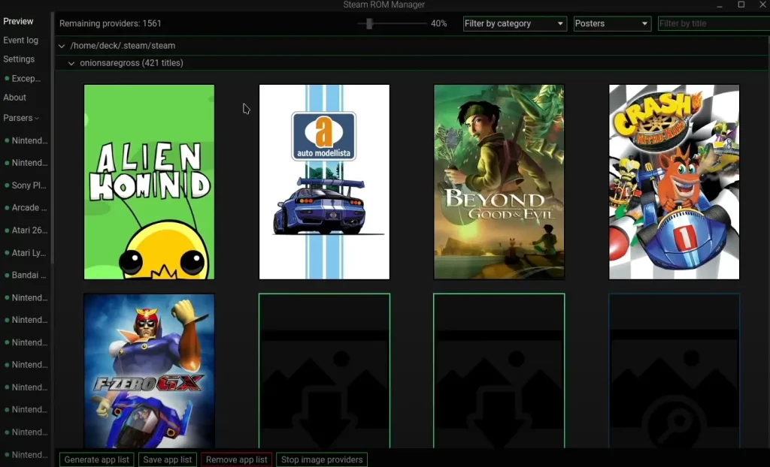
Task: Select the F-Zero GX poster
Action: 150,371
